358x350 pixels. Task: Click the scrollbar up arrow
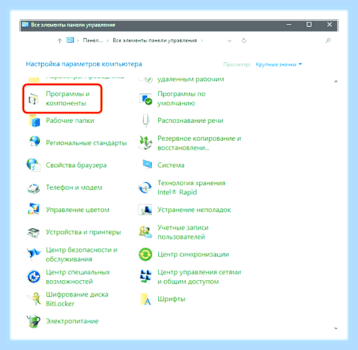point(335,81)
